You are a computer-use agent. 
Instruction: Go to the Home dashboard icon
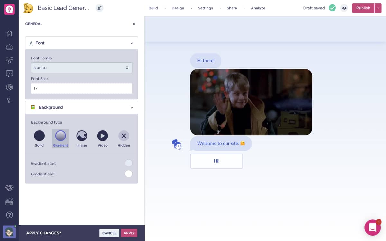(9, 33)
